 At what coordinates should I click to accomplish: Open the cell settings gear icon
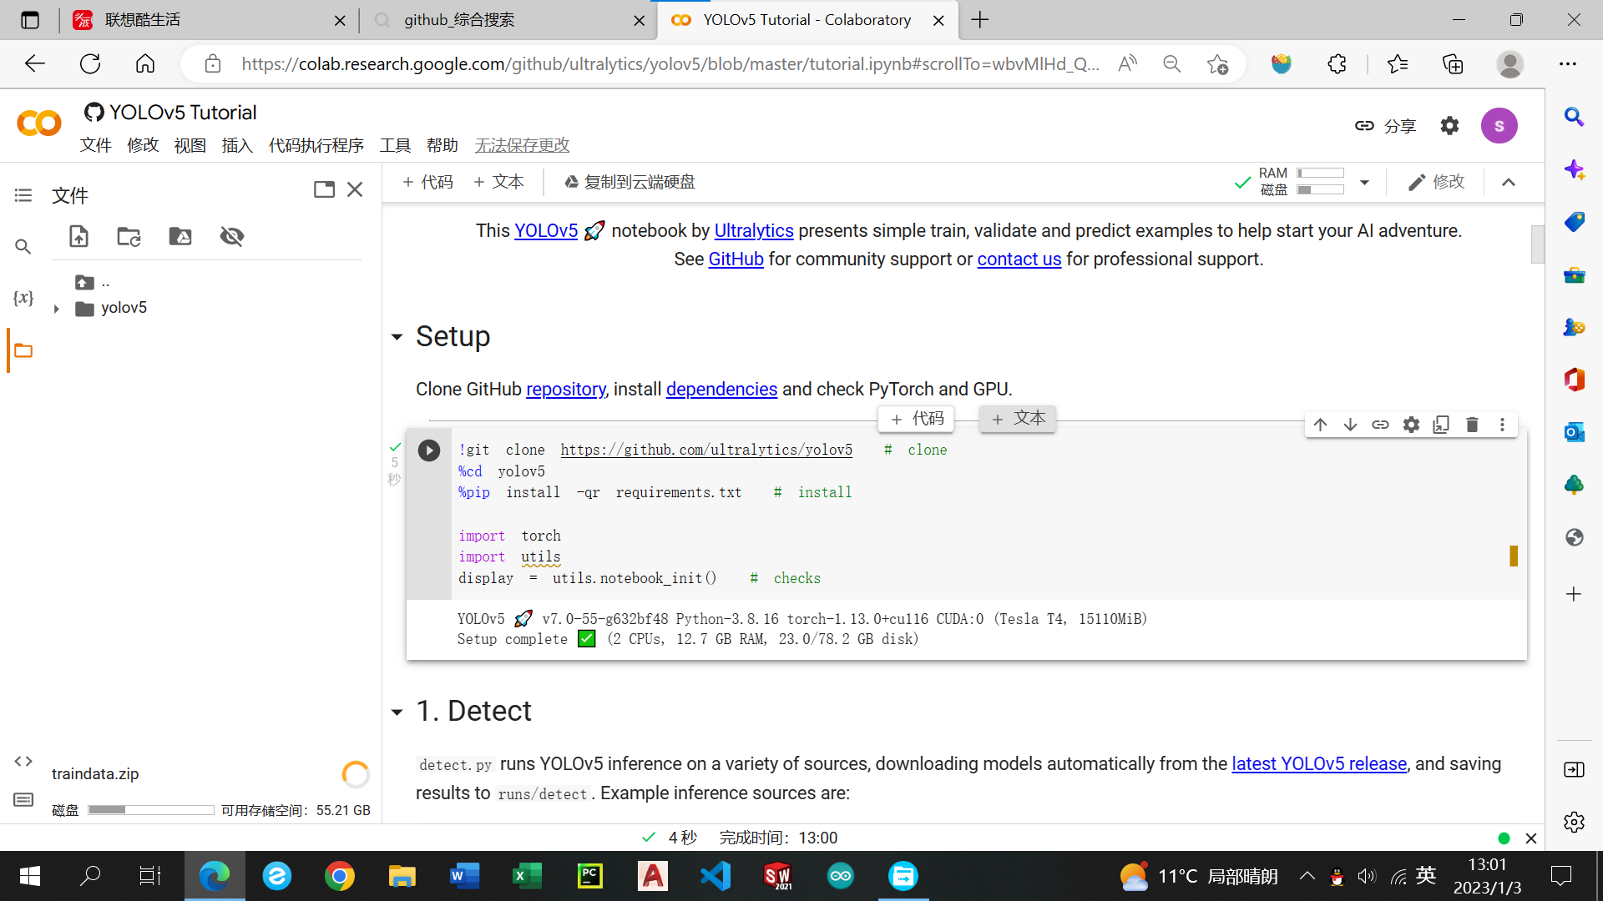(1411, 425)
